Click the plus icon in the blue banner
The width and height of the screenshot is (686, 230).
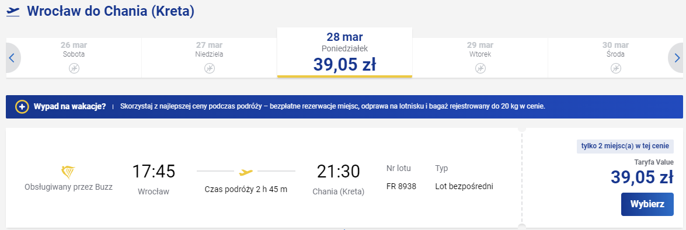22,107
